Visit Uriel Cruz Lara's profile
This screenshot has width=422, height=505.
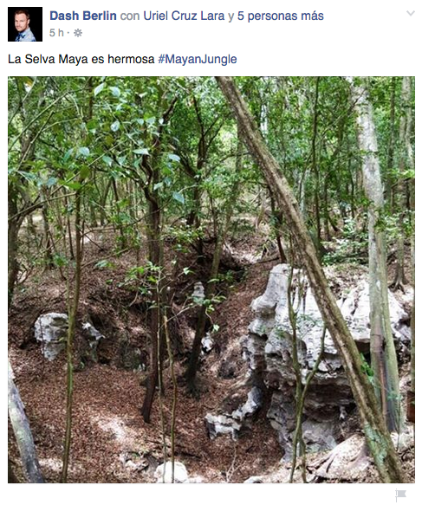[x=184, y=16]
